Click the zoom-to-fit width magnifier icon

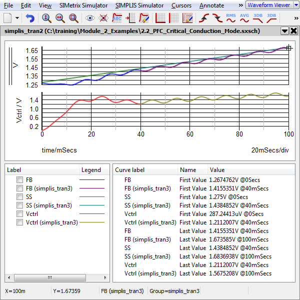click(x=60, y=18)
